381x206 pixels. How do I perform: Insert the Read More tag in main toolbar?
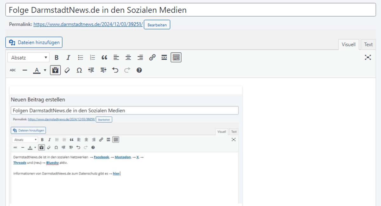tap(164, 57)
